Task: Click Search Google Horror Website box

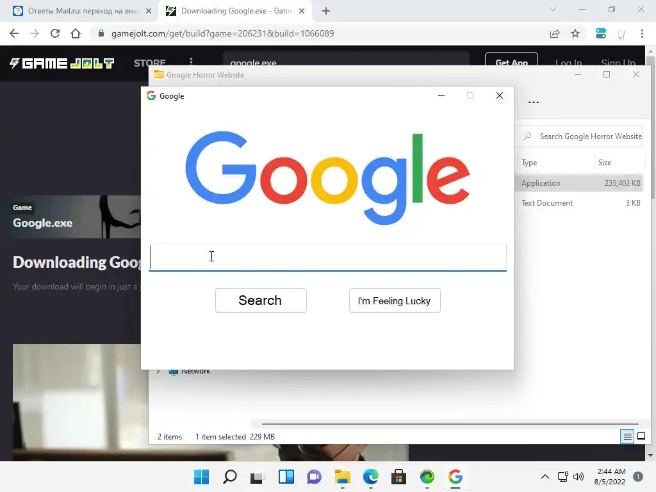Action: pyautogui.click(x=580, y=136)
